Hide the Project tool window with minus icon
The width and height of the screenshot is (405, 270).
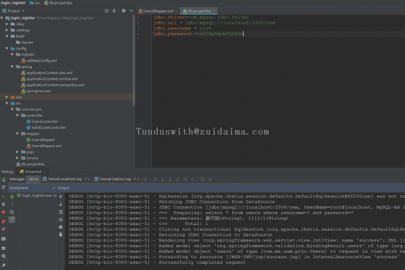131,11
